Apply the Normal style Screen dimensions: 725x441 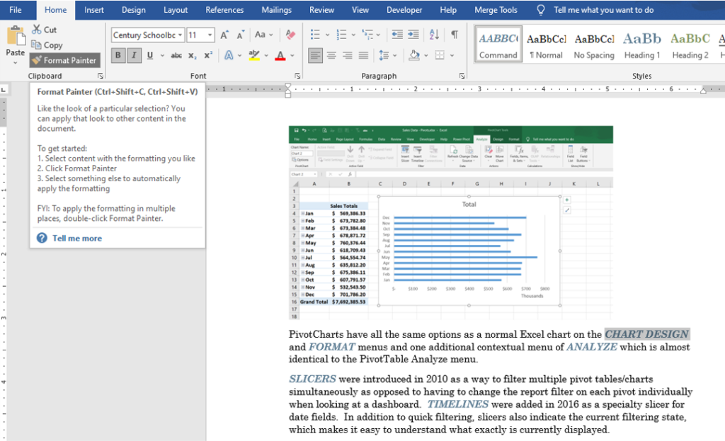(546, 45)
